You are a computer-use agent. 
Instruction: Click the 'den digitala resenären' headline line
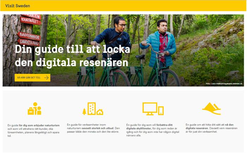coord(72,63)
